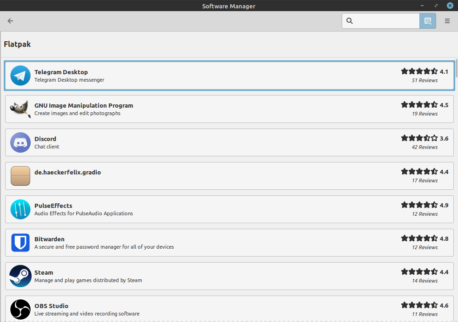458x322 pixels.
Task: Click the Steam logo icon
Action: click(20, 276)
